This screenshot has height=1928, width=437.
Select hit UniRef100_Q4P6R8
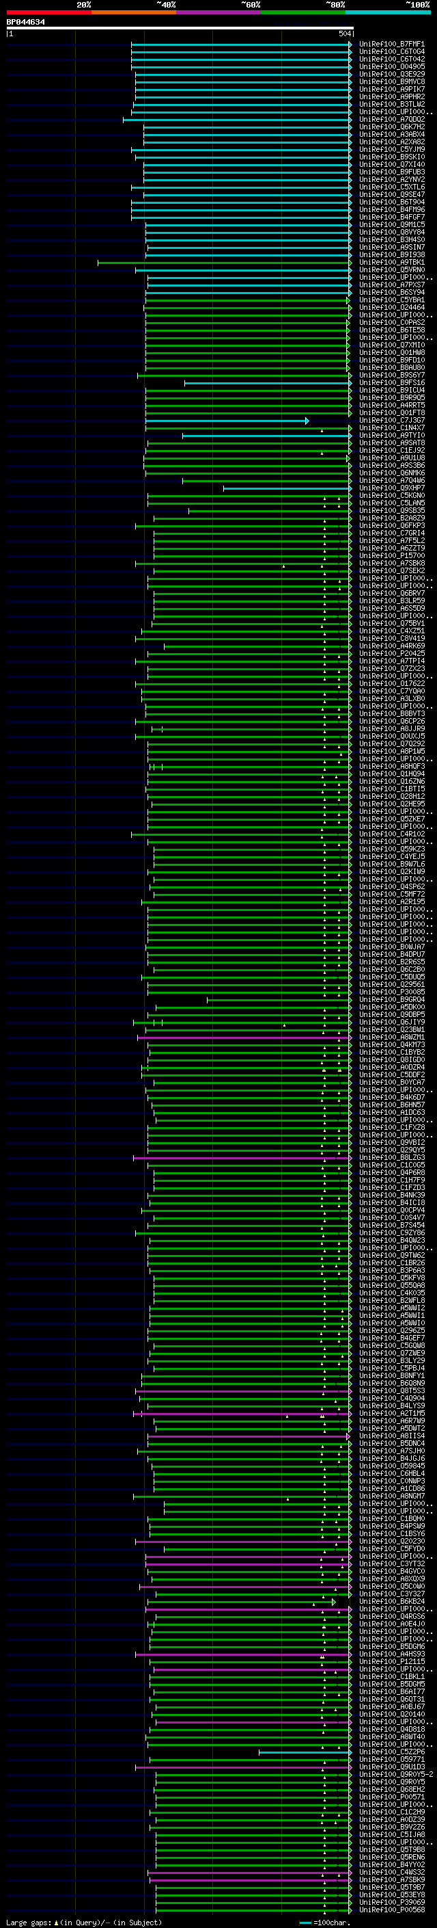click(391, 1173)
